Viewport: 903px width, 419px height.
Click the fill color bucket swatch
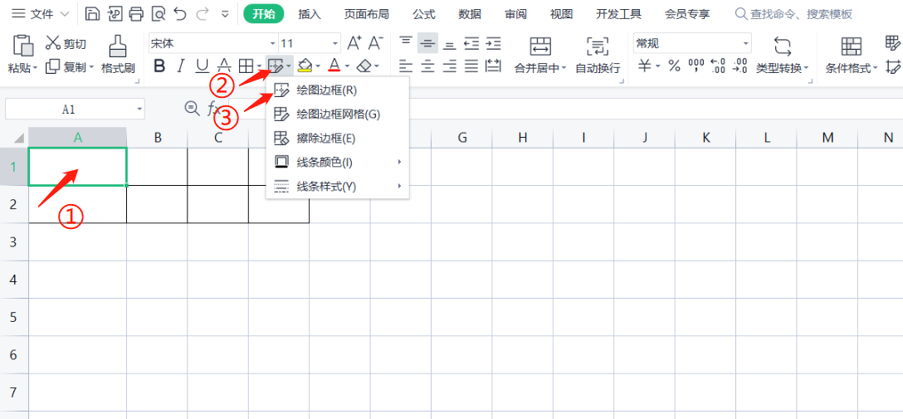pos(305,66)
